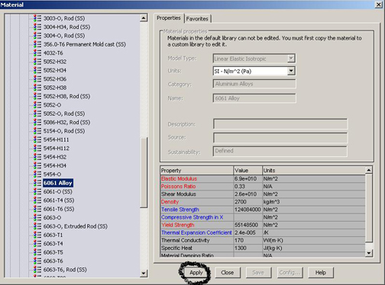Click the Apply button
Image resolution: width=385 pixels, height=285 pixels.
tap(196, 273)
